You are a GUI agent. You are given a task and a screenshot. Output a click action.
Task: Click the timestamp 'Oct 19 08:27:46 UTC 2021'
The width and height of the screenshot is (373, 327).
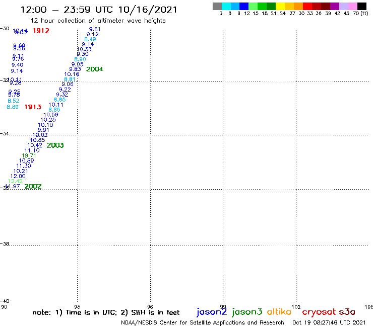(329, 322)
